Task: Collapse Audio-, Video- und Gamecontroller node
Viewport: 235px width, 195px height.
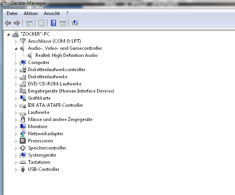Action: click(x=16, y=49)
